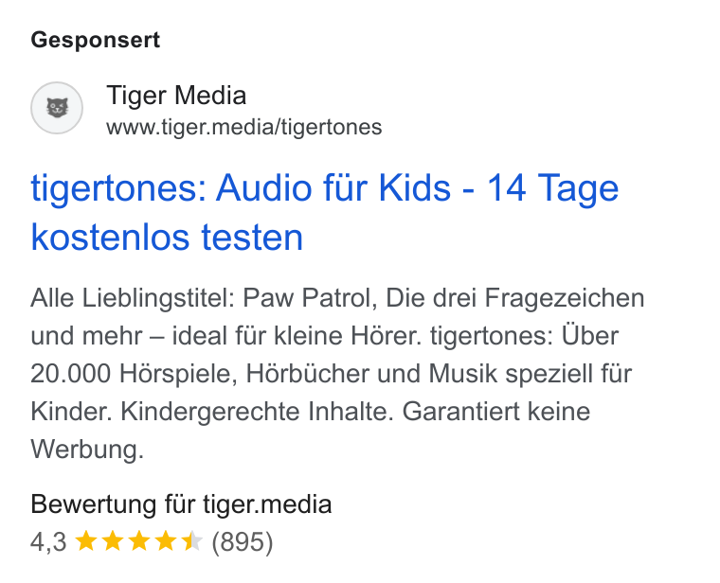
Task: Click the Gesponsert label
Action: point(95,40)
